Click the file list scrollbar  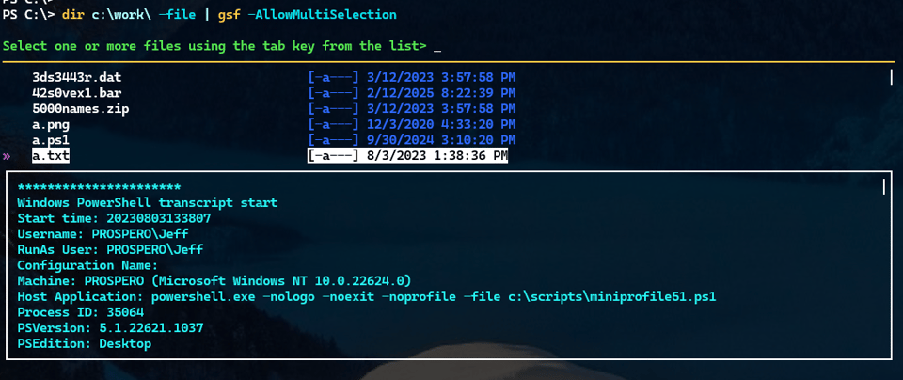[891, 77]
